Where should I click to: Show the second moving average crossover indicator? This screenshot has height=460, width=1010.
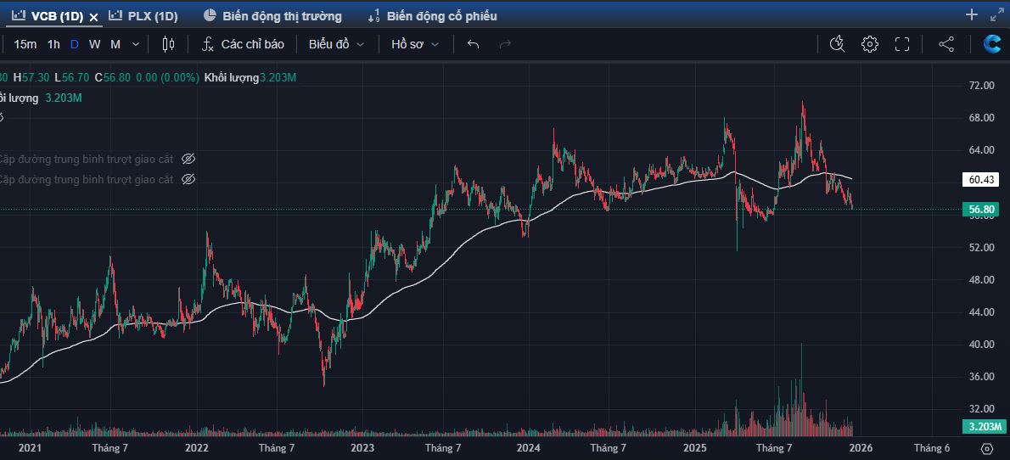click(x=188, y=179)
